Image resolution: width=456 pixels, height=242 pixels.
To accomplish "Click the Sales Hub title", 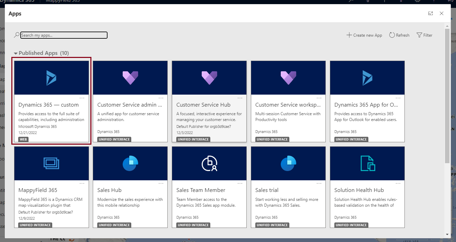I will click(109, 190).
